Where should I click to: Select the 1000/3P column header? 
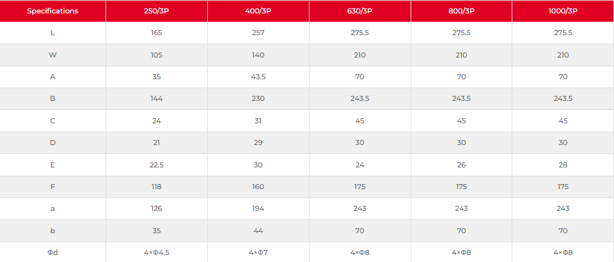point(563,11)
